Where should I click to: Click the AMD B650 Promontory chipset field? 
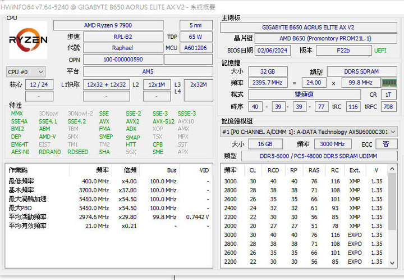pyautogui.click(x=325, y=39)
